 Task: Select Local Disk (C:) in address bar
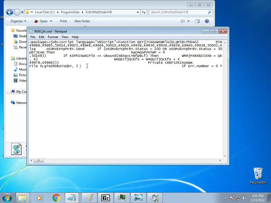point(45,12)
